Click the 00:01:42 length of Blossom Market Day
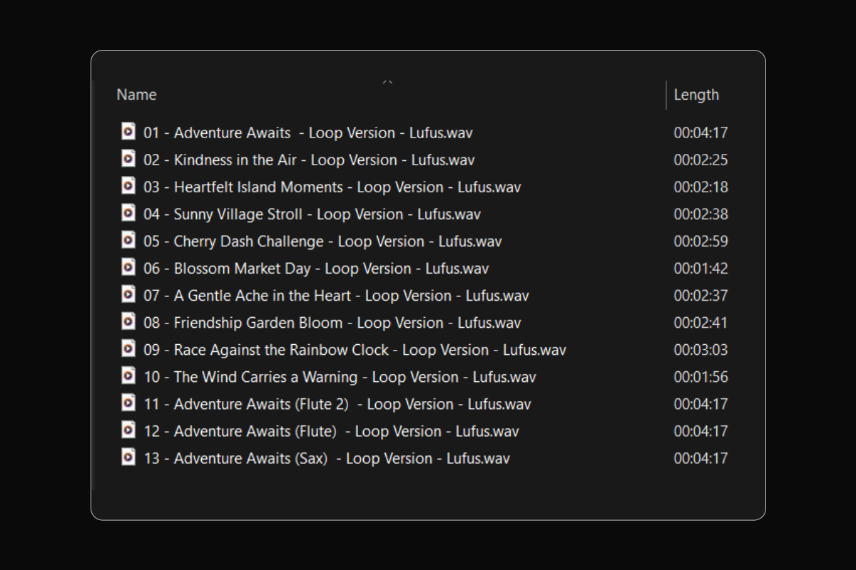Viewport: 856px width, 570px height. click(x=700, y=269)
